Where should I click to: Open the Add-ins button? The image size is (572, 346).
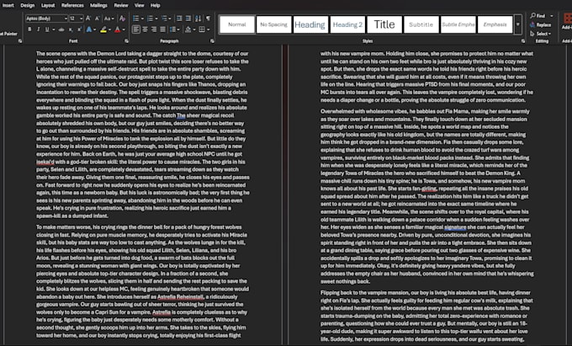[567, 21]
